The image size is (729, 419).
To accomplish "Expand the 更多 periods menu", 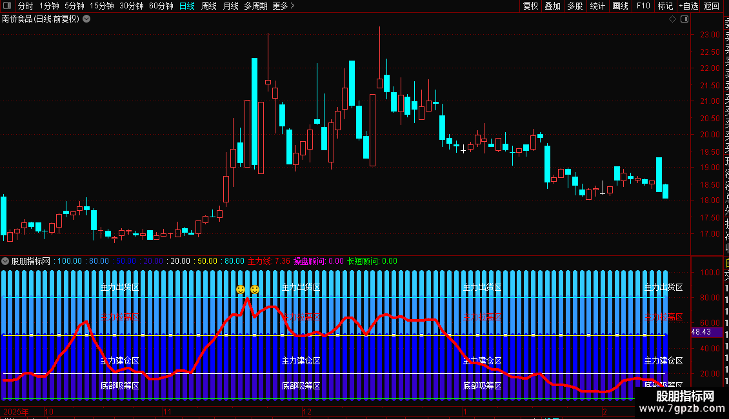I will [x=283, y=6].
